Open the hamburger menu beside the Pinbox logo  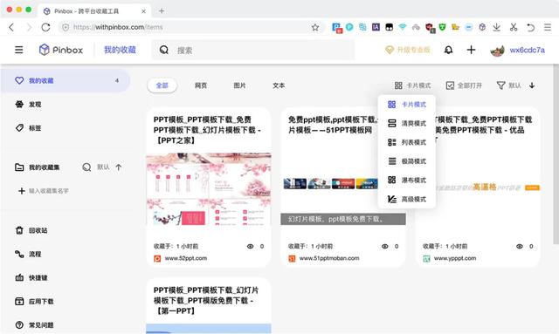click(x=19, y=50)
